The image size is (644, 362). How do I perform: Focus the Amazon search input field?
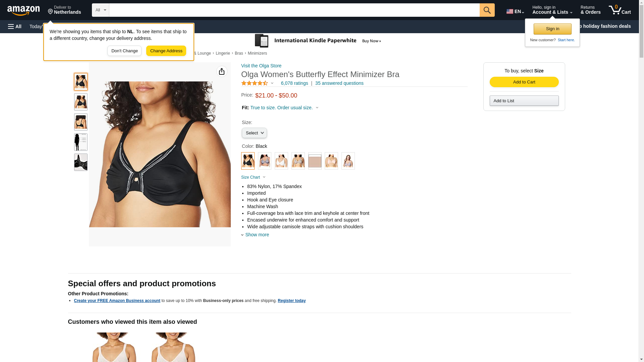click(294, 10)
